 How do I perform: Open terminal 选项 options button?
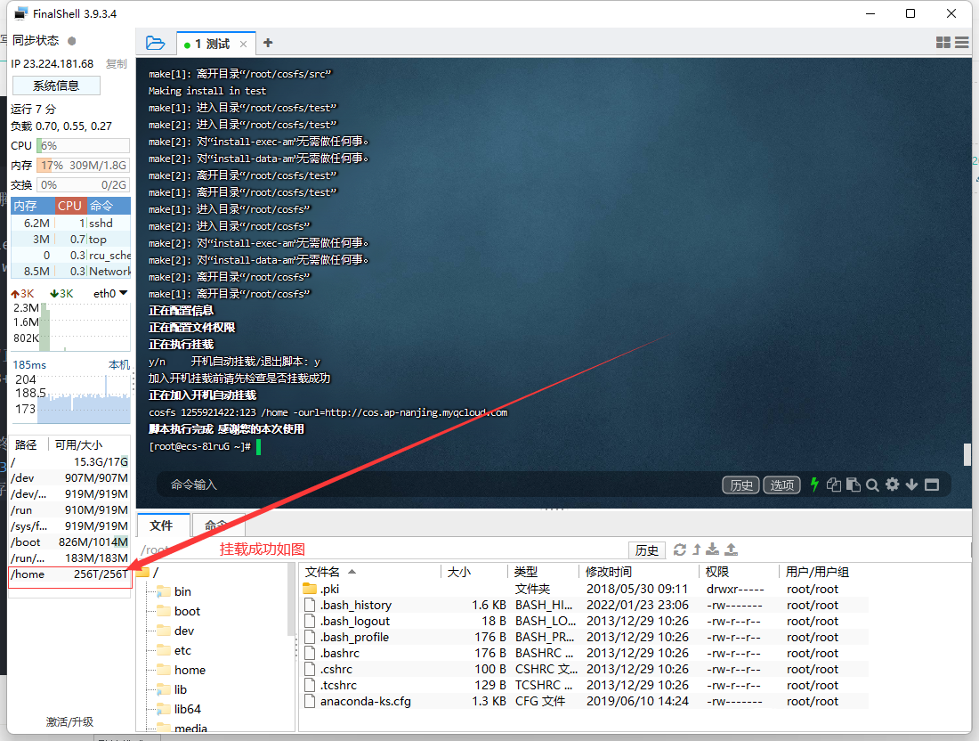tap(781, 484)
